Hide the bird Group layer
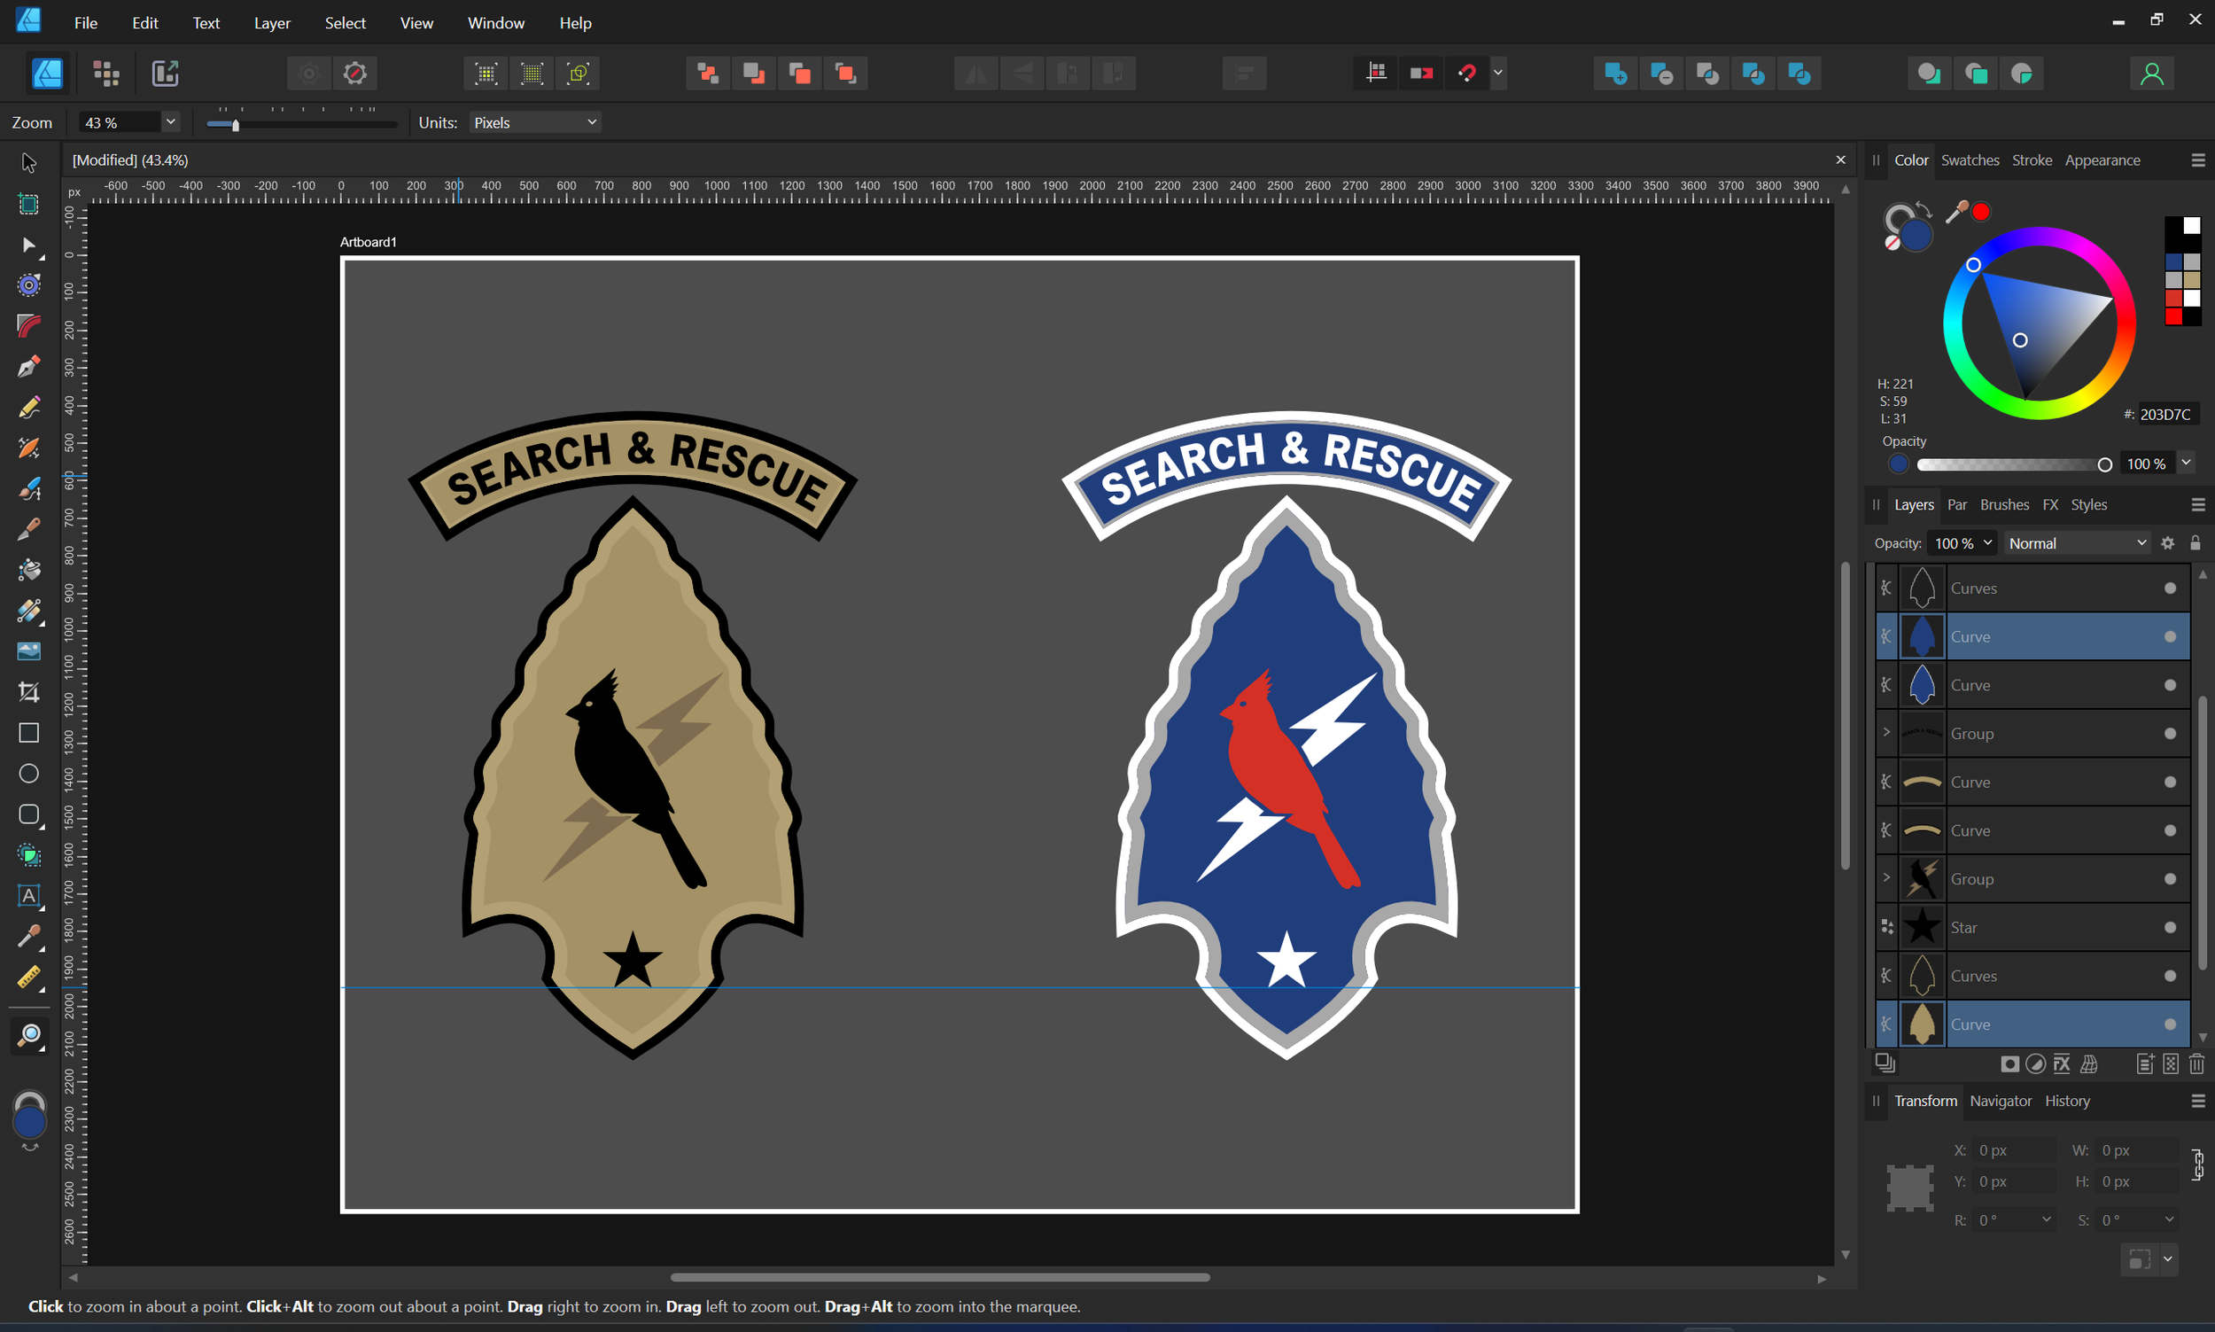This screenshot has height=1332, width=2215. pos(2170,880)
